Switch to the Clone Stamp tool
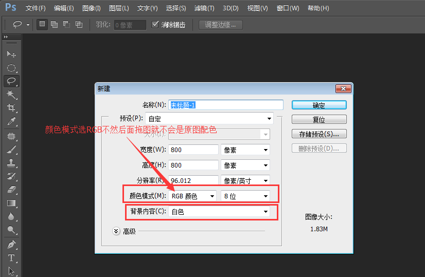The height and width of the screenshot is (277, 425). coord(11,163)
